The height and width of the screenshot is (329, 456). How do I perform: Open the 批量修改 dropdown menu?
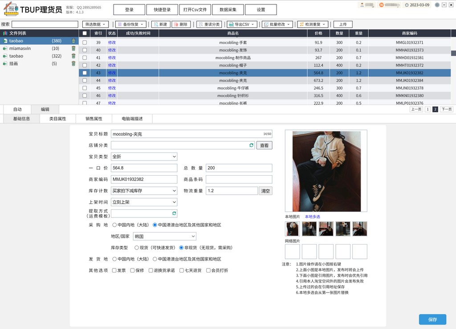[277, 24]
